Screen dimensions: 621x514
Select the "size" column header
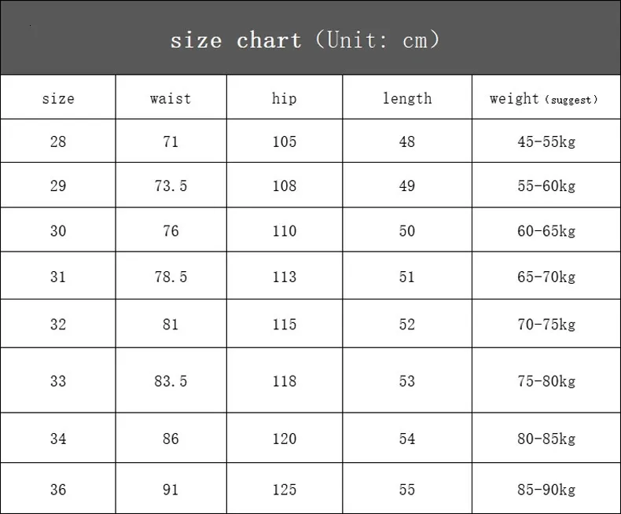[x=58, y=99]
